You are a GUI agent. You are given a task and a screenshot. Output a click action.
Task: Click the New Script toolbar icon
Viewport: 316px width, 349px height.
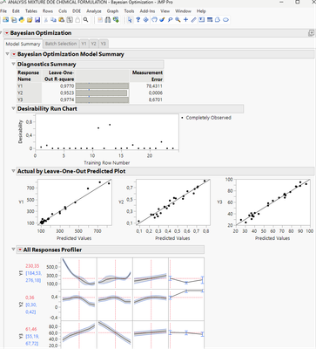click(14, 20)
